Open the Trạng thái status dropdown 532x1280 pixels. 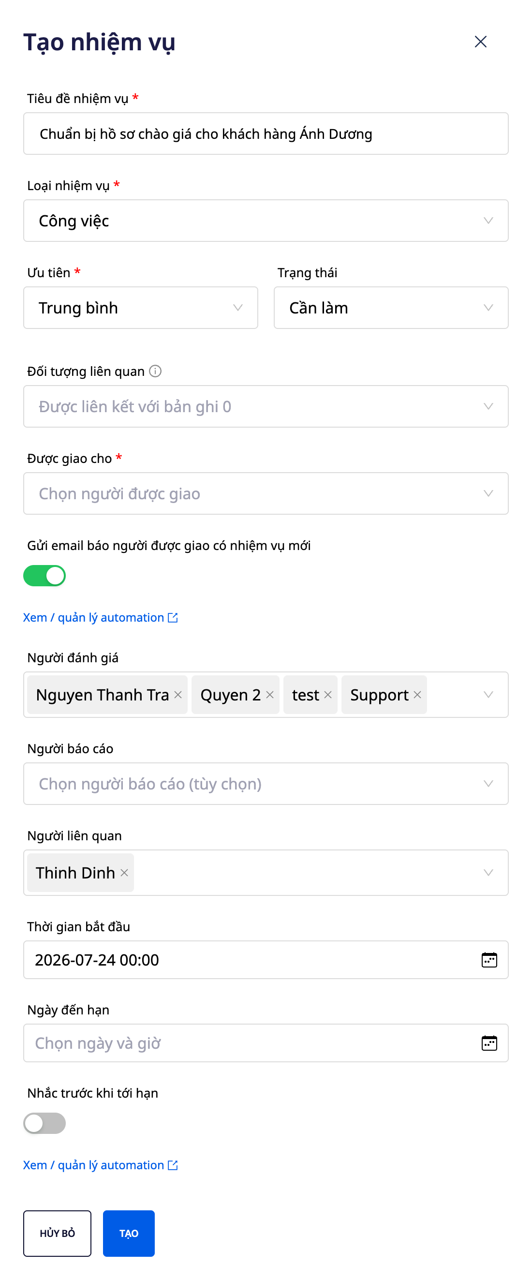tap(391, 308)
